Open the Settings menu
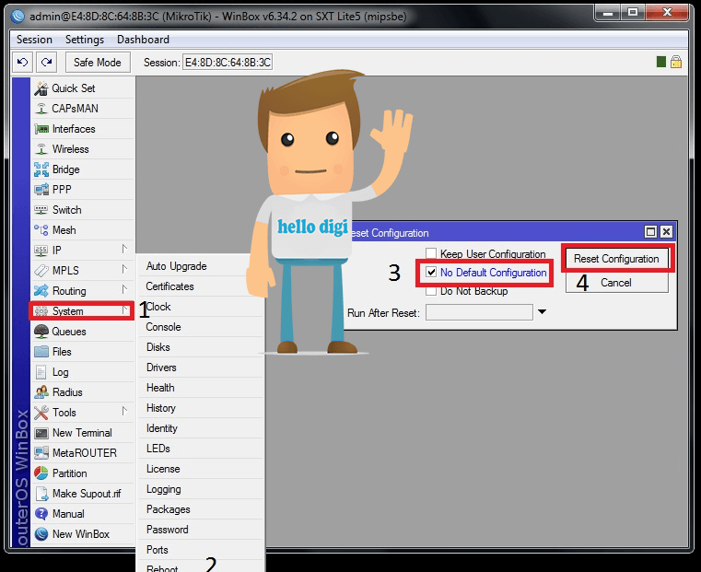The image size is (701, 572). pyautogui.click(x=85, y=40)
